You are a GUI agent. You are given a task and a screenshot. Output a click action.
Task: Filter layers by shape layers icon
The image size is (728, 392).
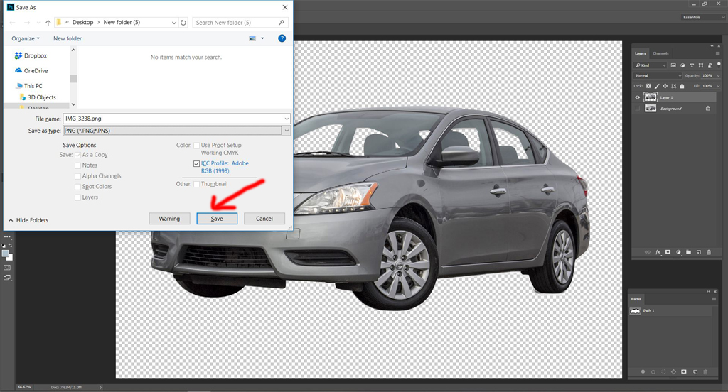point(700,65)
